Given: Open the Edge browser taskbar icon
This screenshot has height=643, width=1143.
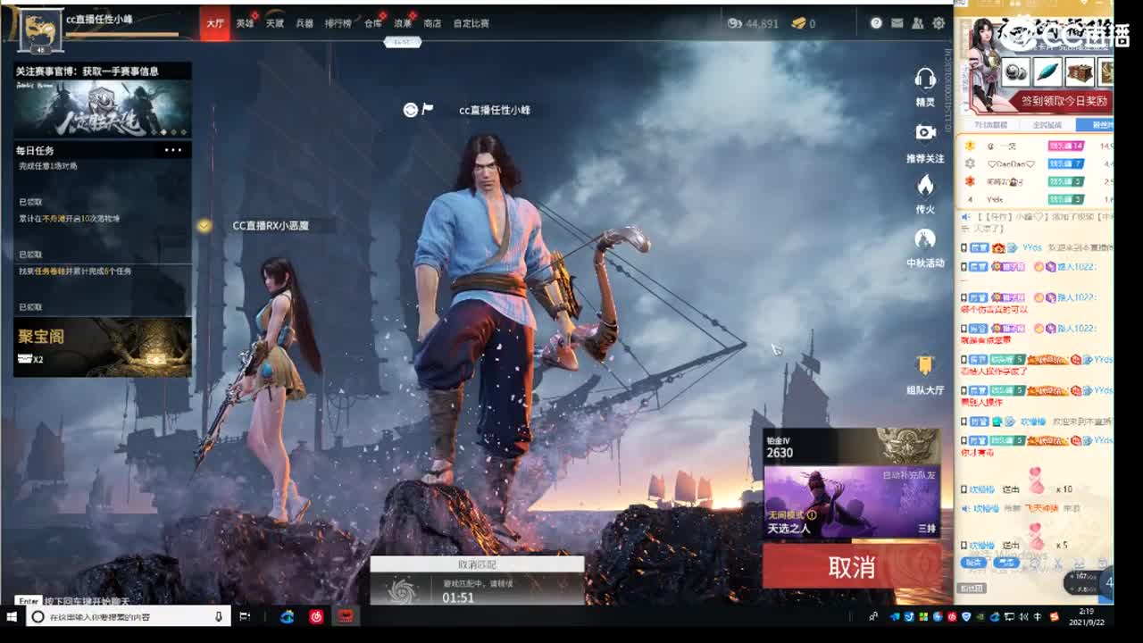Looking at the screenshot, I should 287,616.
